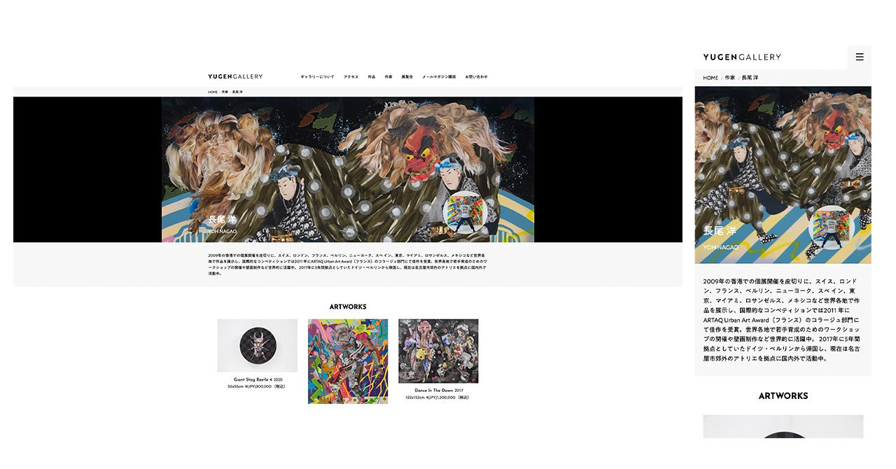Viewport: 896px width, 469px height.
Task: Click HOME in the mobile breadcrumb
Action: [x=710, y=78]
